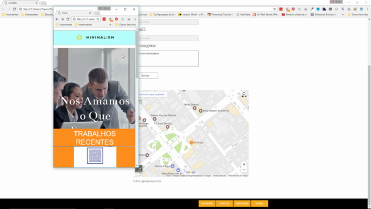Click the Pocket extension icon in the background toolbar

click(x=330, y=9)
